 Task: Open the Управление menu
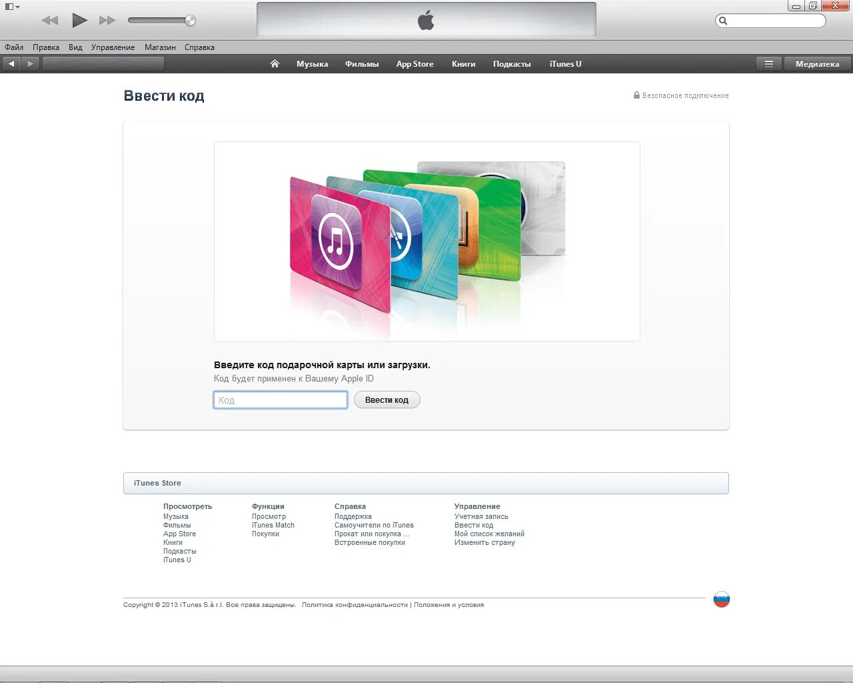(113, 47)
